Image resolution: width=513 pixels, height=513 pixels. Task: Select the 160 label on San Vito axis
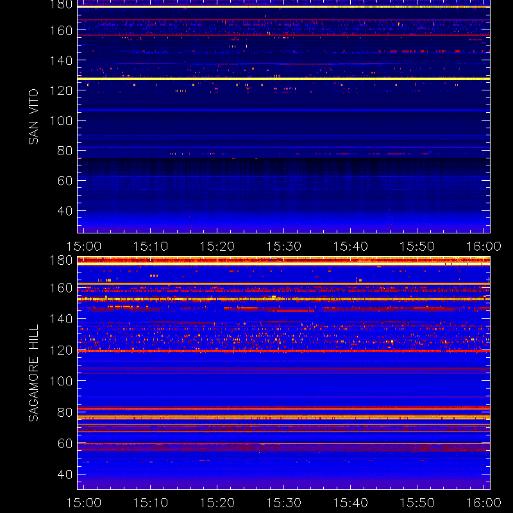[61, 30]
